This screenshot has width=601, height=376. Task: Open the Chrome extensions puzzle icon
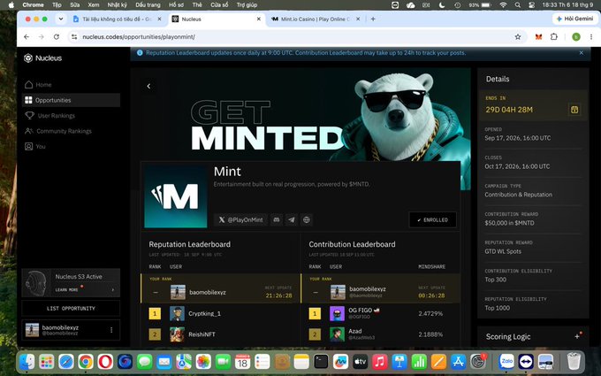coord(554,37)
